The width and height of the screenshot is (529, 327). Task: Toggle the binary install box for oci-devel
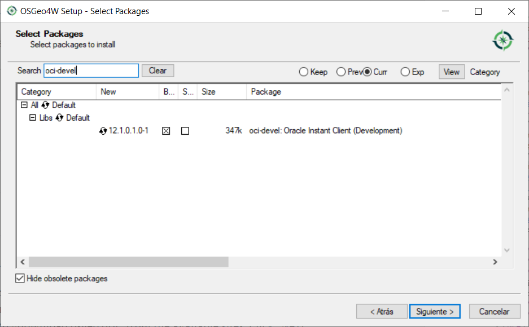point(166,131)
